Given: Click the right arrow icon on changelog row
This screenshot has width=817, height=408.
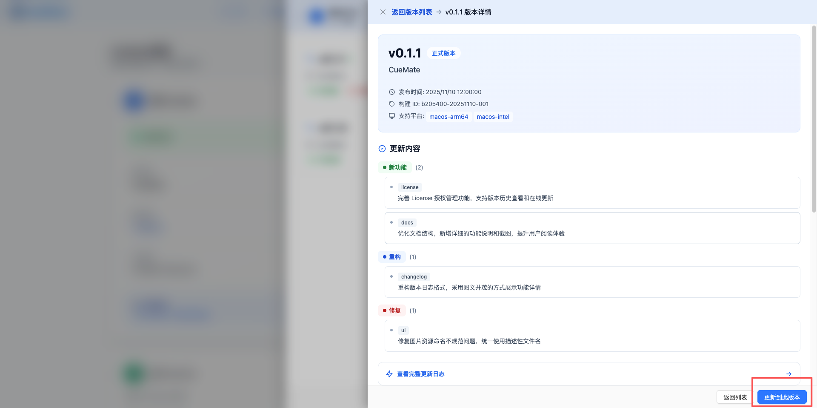Looking at the screenshot, I should pos(790,374).
